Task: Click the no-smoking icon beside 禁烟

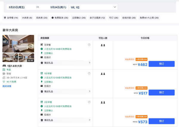Action: [4, 74]
